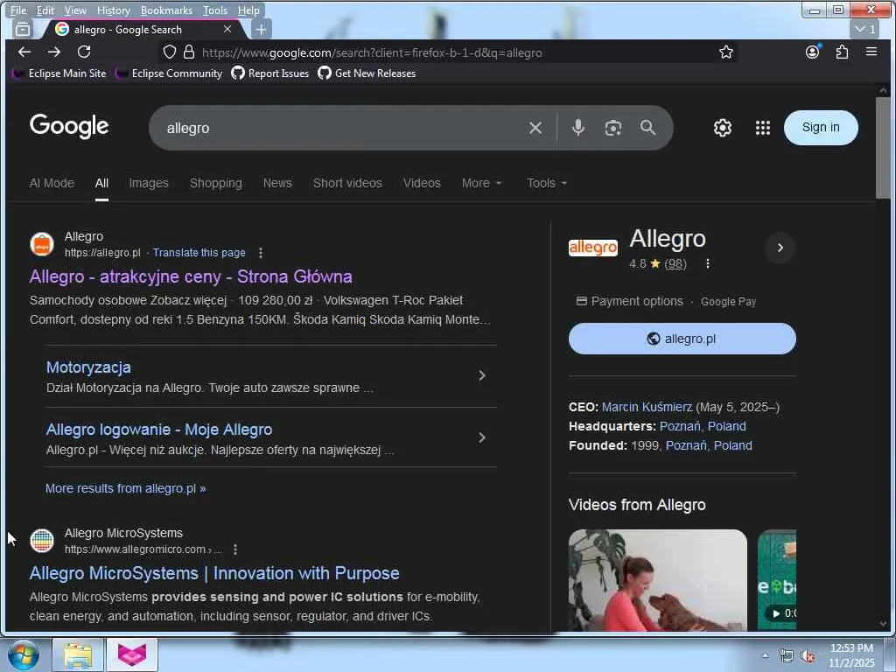Screen dimensions: 896x672
Task: Open the File menu
Action: tap(18, 10)
